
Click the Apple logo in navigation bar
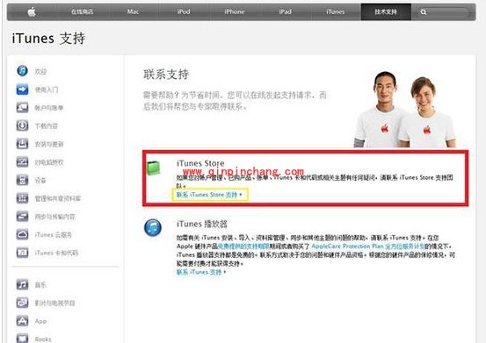click(32, 12)
